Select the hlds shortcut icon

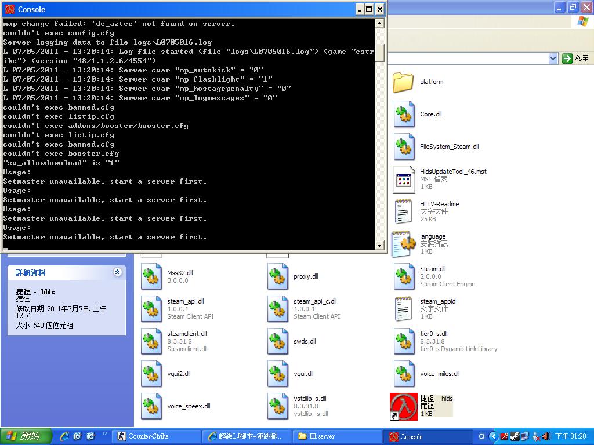coord(404,407)
